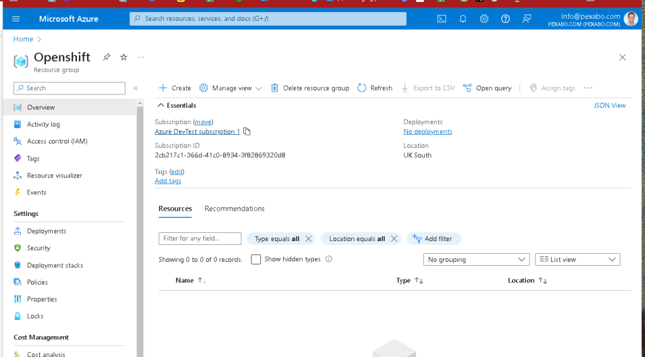
Task: Open more options ellipsis beside Openshift title
Action: pos(141,57)
